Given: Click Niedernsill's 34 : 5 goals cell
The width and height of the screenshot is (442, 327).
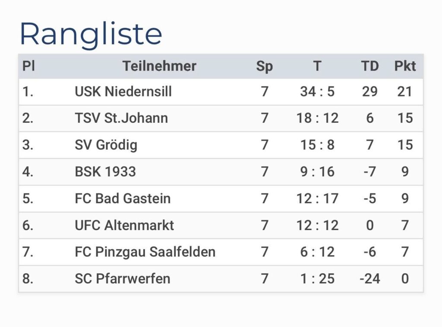Looking at the screenshot, I should (317, 92).
